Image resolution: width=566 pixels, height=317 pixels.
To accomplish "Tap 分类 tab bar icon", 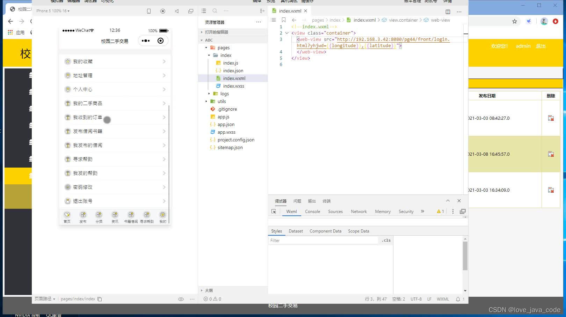I will [x=99, y=217].
